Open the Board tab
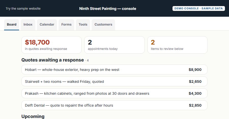The height and width of the screenshot is (119, 229). [x=11, y=25]
